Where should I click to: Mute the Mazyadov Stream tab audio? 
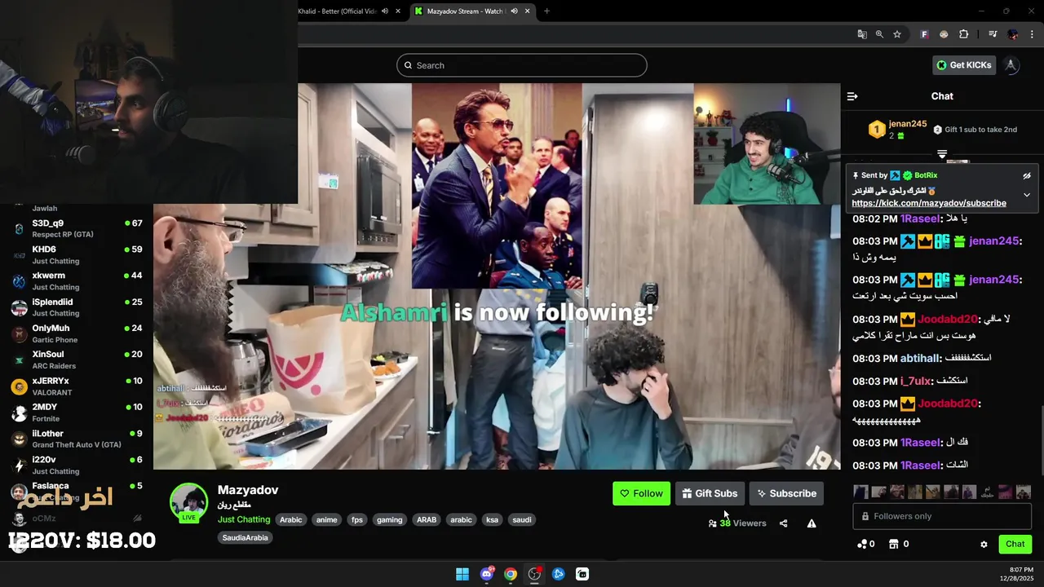click(514, 11)
